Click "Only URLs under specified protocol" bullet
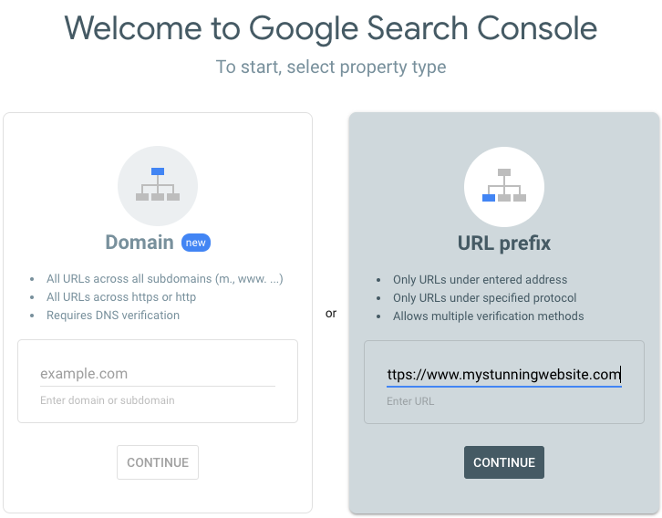This screenshot has height=518, width=662. (x=484, y=298)
